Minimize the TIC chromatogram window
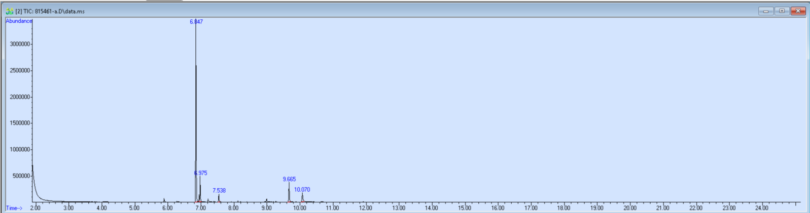 (x=765, y=11)
